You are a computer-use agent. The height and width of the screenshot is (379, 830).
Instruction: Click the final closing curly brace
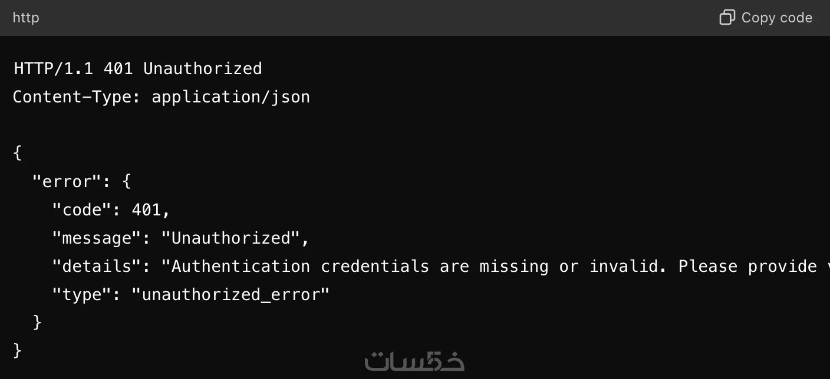pos(18,351)
